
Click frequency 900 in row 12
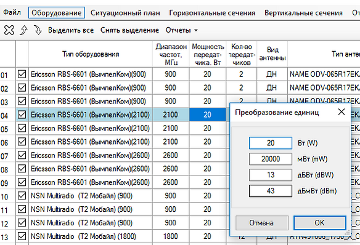(171, 223)
